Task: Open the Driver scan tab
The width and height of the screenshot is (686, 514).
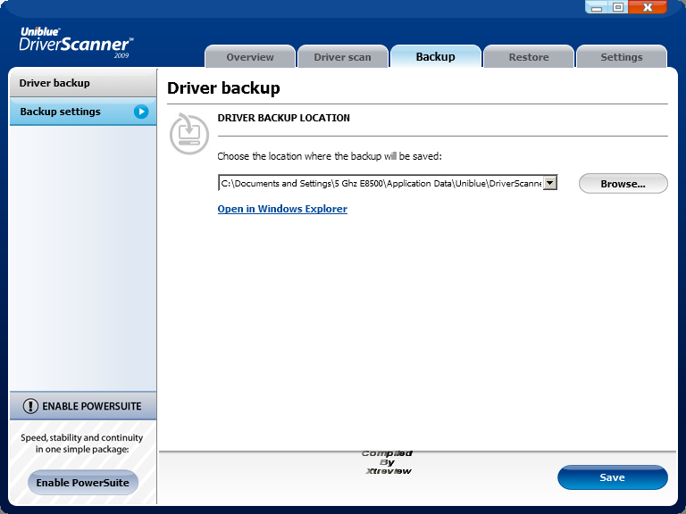Action: click(342, 57)
